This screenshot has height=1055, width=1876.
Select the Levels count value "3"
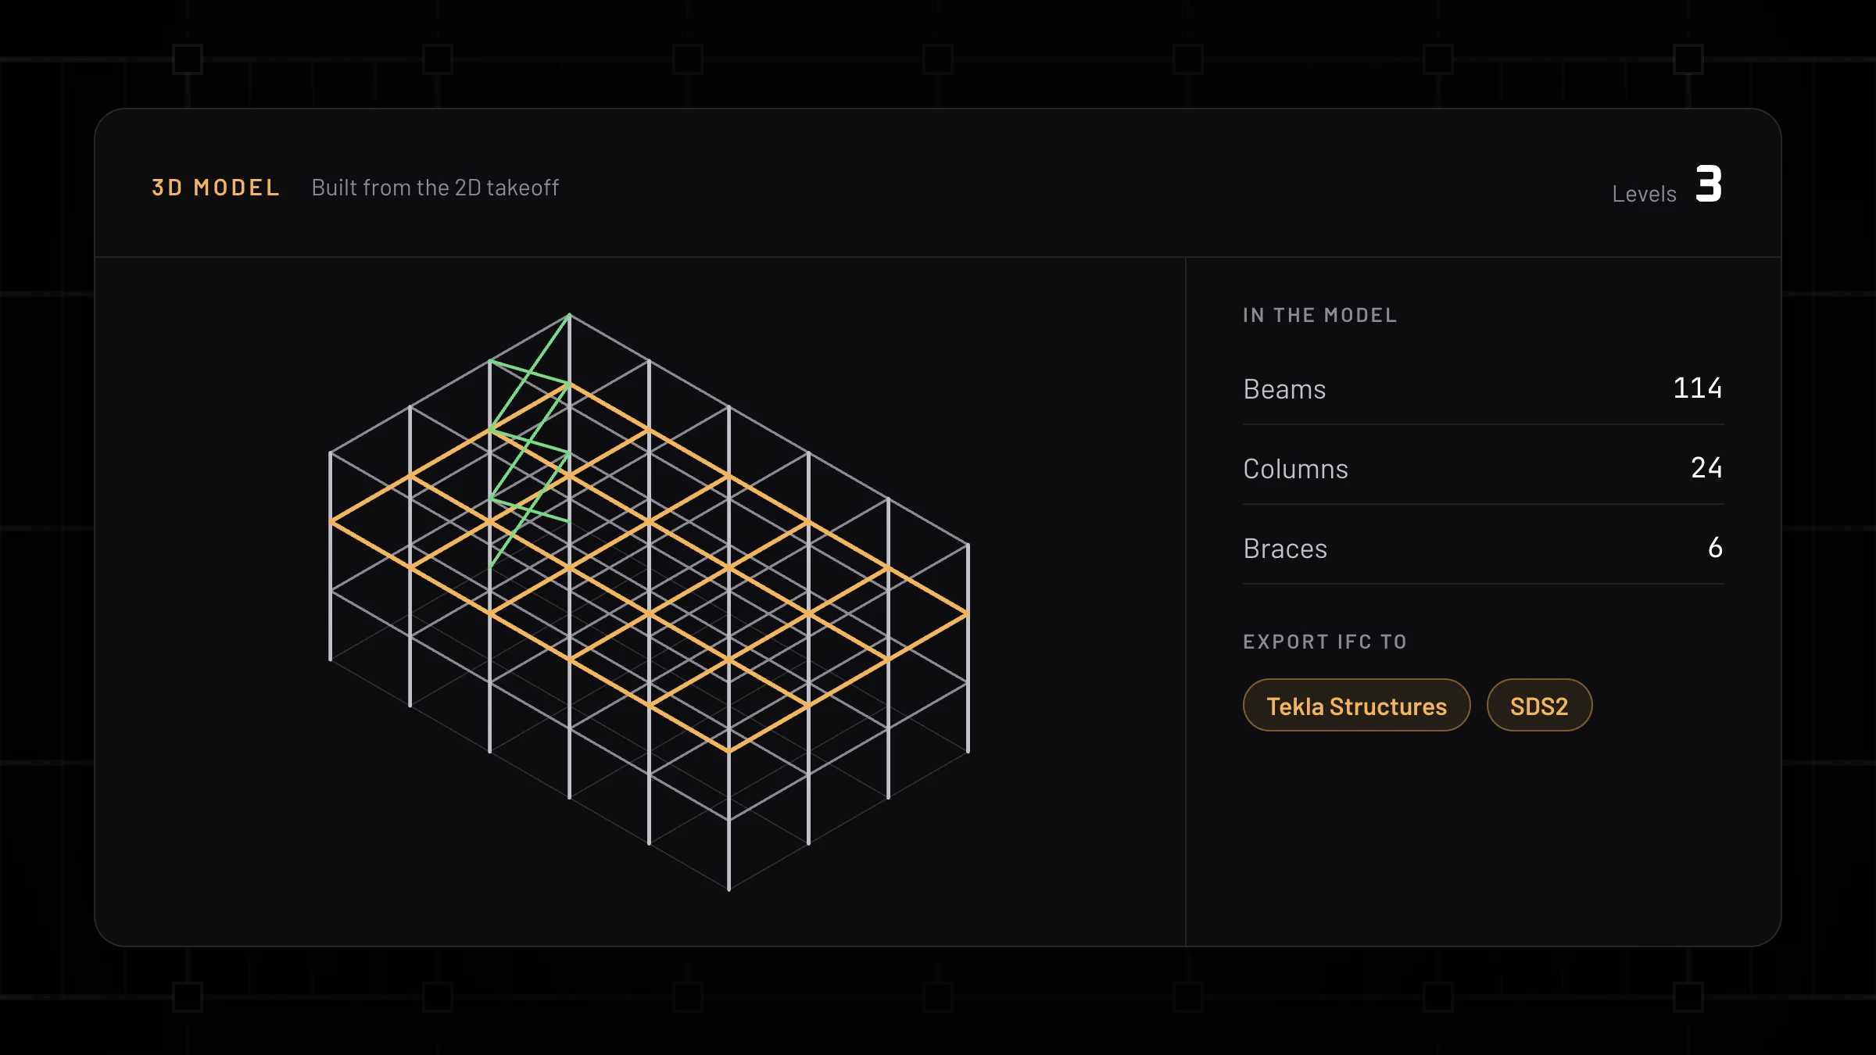click(1709, 184)
